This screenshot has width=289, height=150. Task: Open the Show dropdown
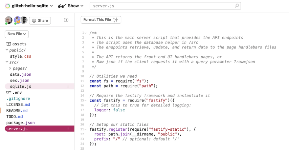76,6
